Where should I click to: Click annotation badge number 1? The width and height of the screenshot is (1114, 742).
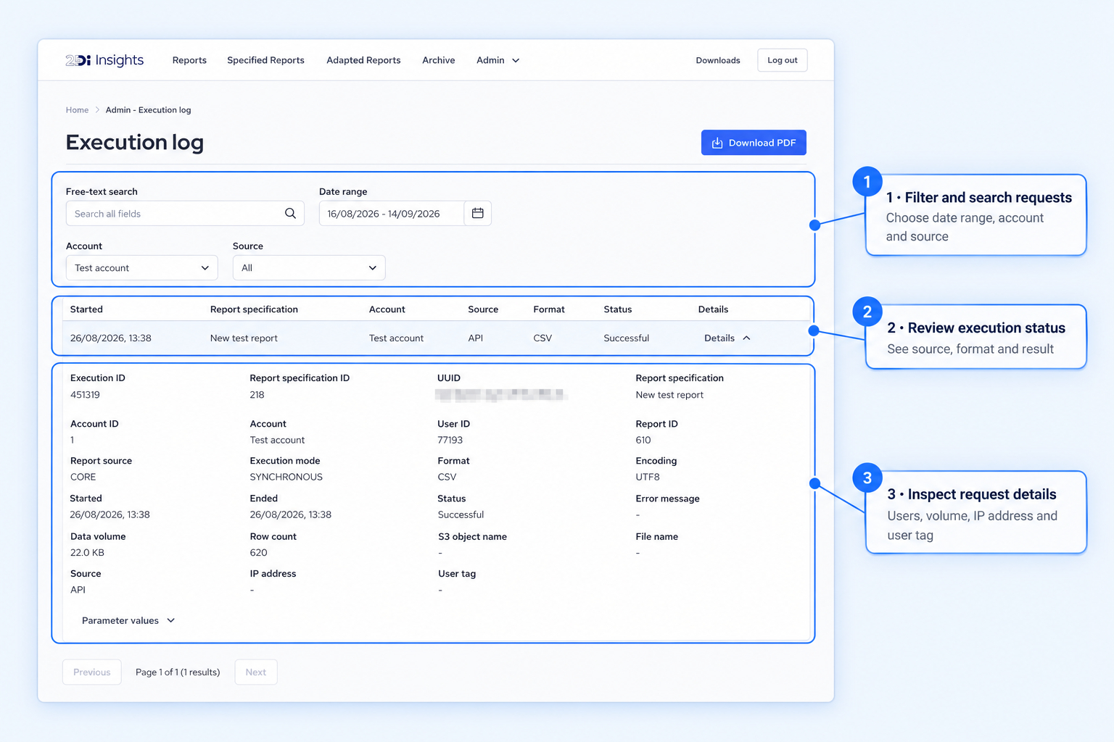tap(867, 182)
